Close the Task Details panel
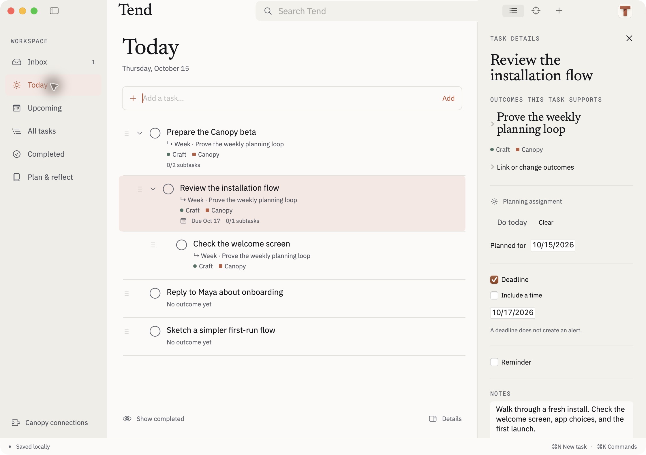The image size is (646, 455). 629,38
